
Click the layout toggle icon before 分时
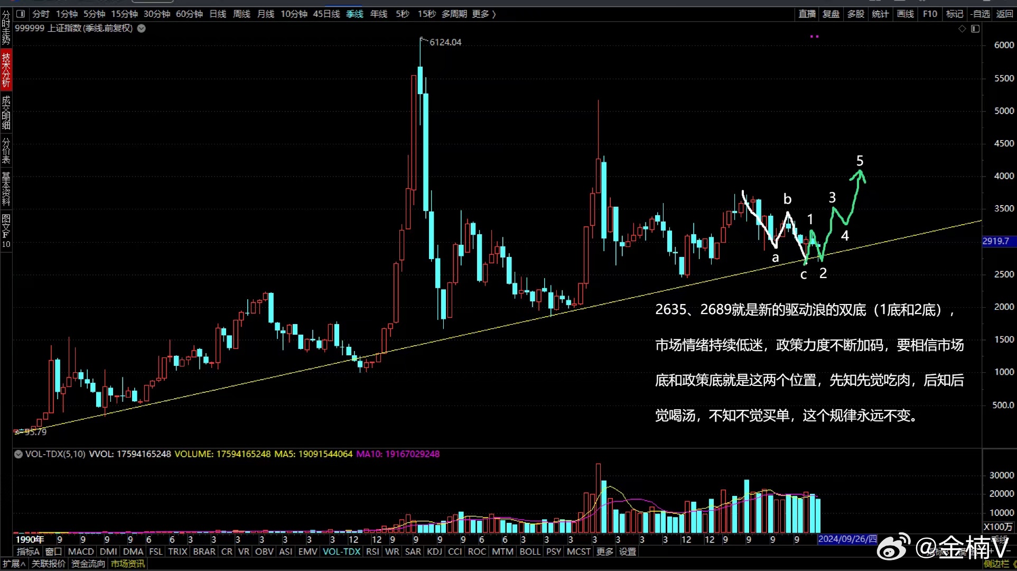pos(21,14)
